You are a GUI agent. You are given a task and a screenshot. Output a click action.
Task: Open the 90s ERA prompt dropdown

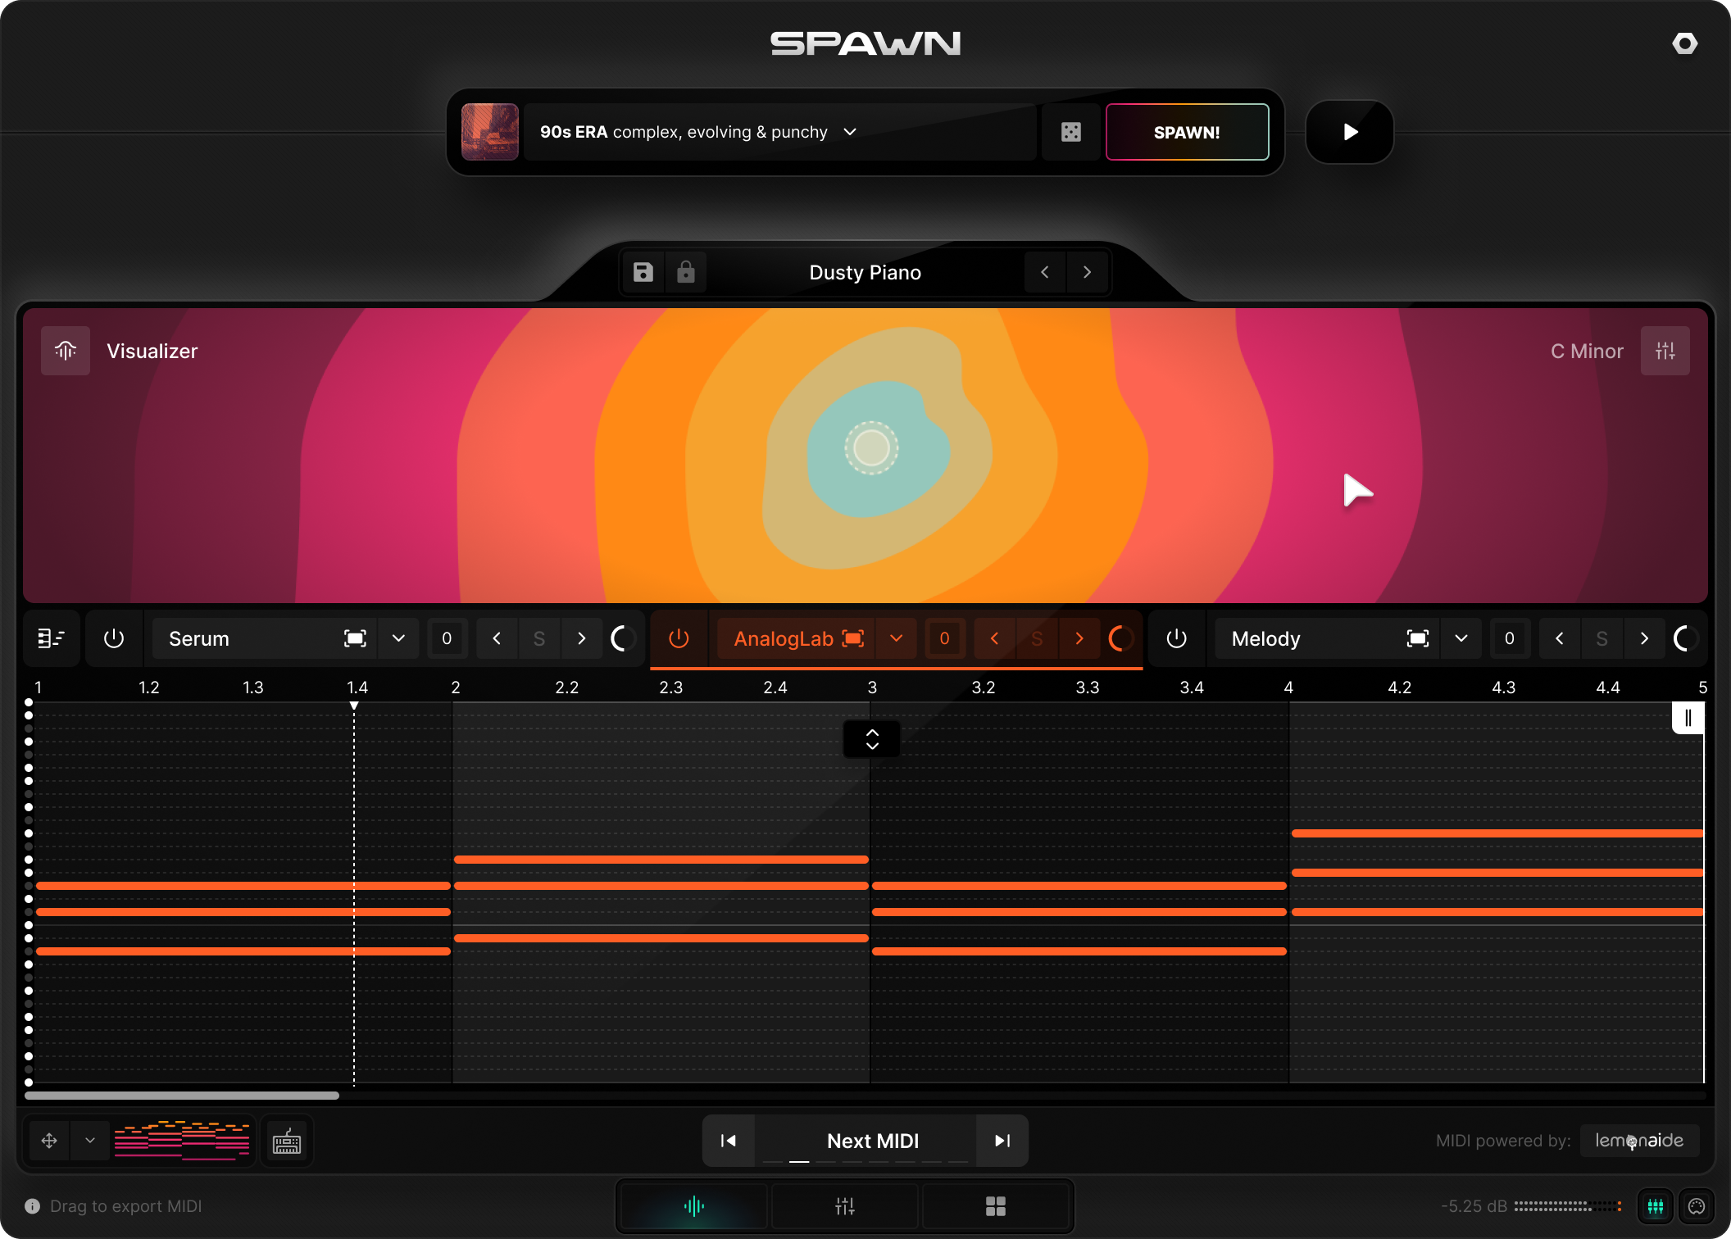pos(850,132)
